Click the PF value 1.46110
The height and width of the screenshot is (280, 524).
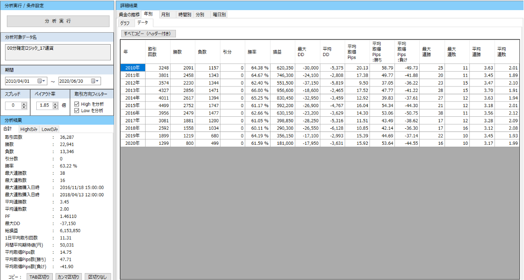click(68, 216)
